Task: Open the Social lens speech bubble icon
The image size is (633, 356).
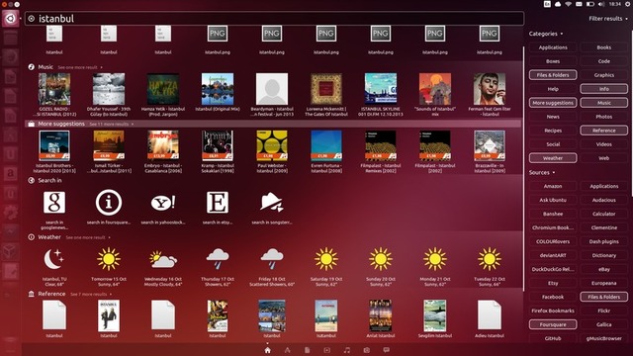Action: click(387, 350)
